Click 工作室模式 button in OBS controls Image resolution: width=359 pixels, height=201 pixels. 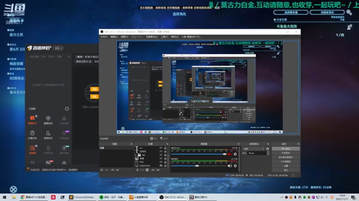tap(286, 162)
